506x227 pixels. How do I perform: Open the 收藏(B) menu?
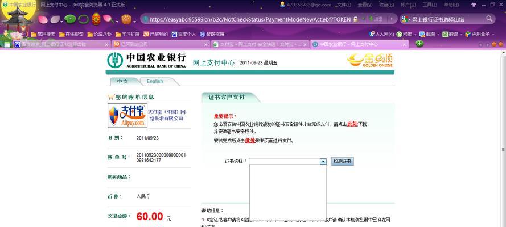coord(386,5)
